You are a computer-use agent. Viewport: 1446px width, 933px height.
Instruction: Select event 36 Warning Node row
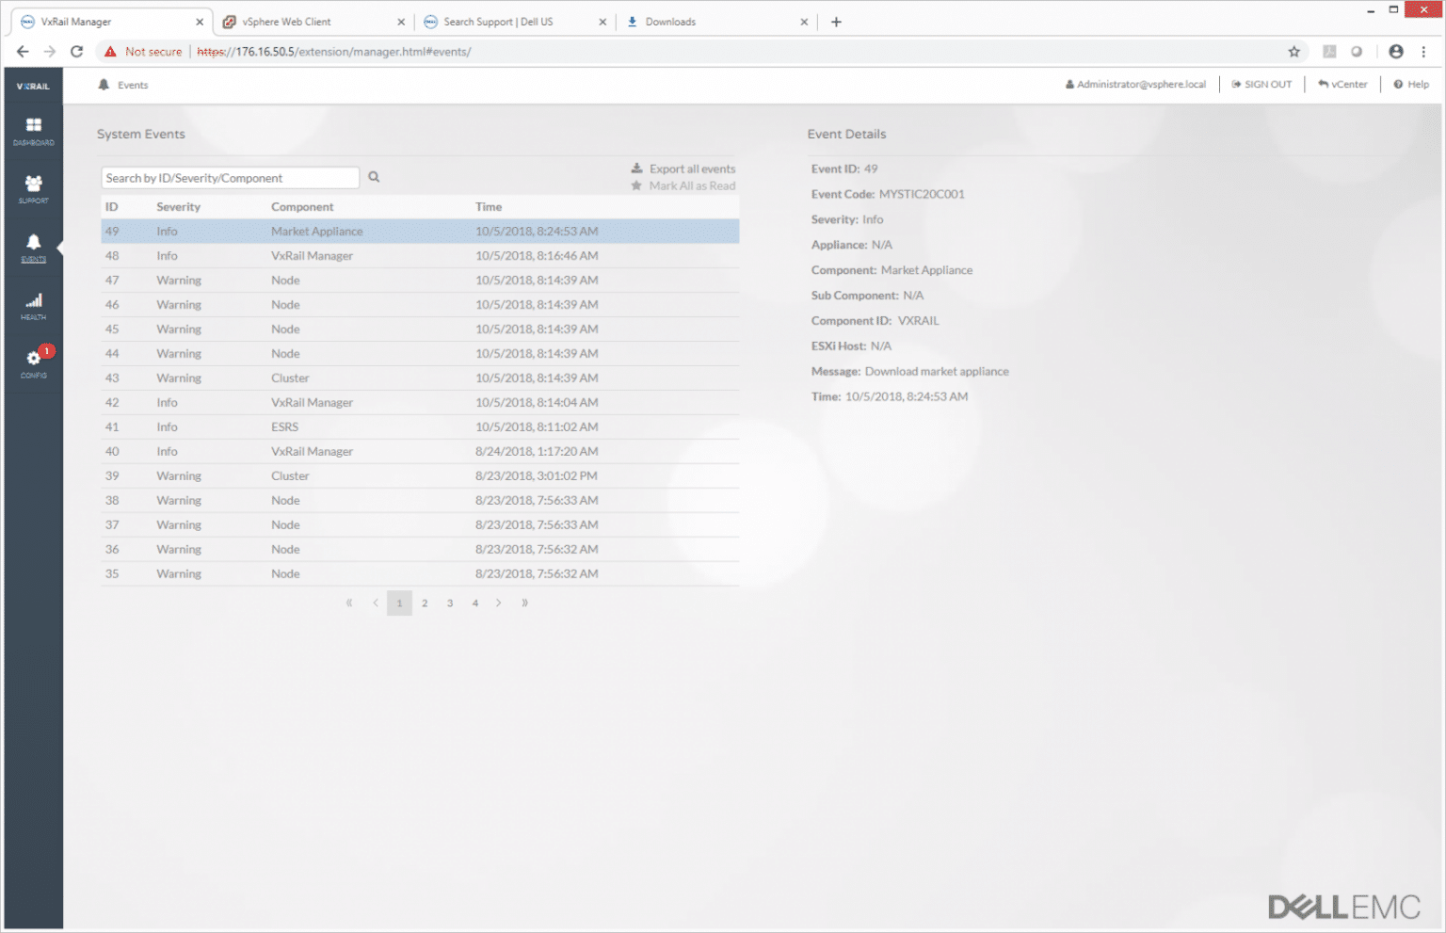coord(420,550)
